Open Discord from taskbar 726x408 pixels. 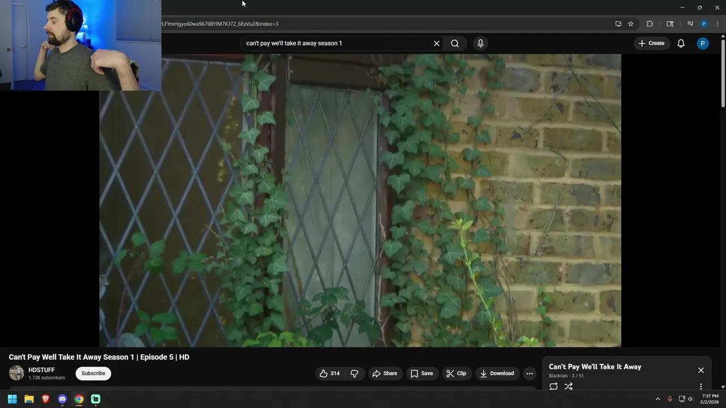[62, 399]
